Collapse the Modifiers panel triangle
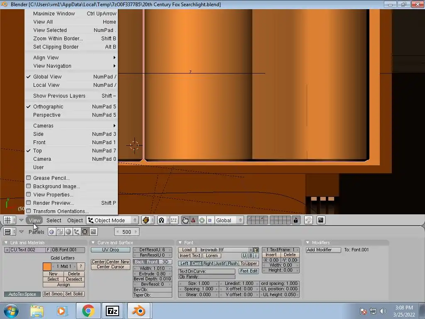This screenshot has width=425, height=319. 308,243
